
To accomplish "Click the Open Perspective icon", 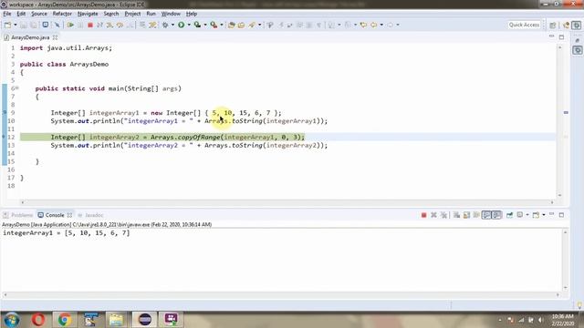I will [553, 25].
